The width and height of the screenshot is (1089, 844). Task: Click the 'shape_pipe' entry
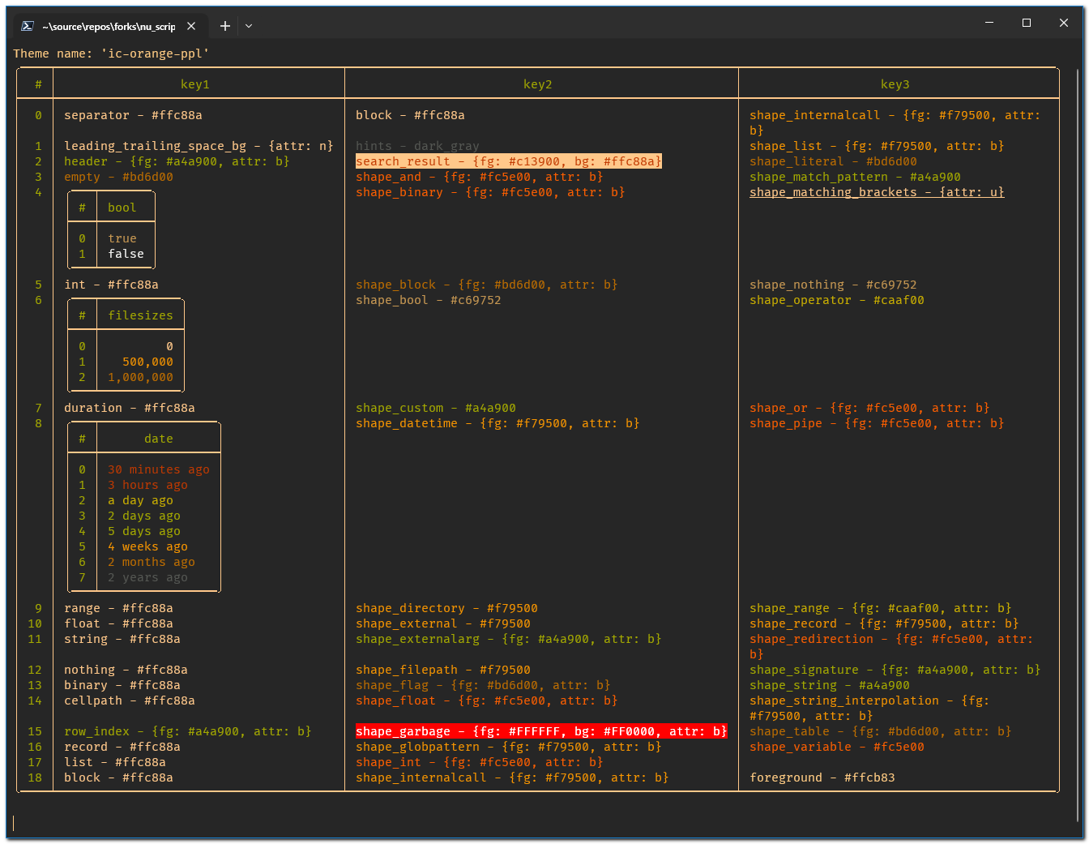click(877, 423)
